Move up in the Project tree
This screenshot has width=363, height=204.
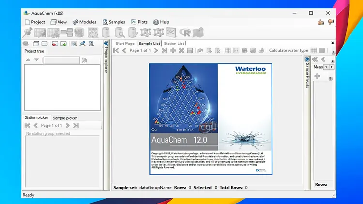click(28, 60)
